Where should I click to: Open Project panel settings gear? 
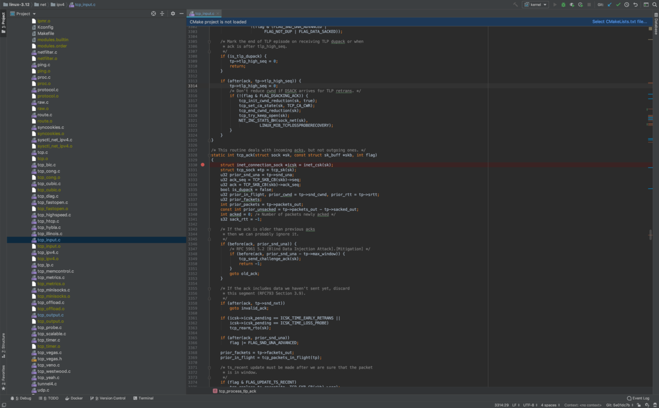point(172,13)
